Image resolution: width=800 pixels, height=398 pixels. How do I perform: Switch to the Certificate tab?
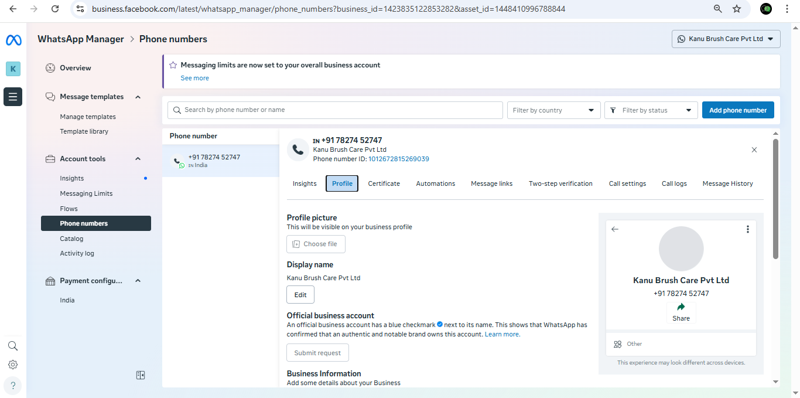coord(384,183)
